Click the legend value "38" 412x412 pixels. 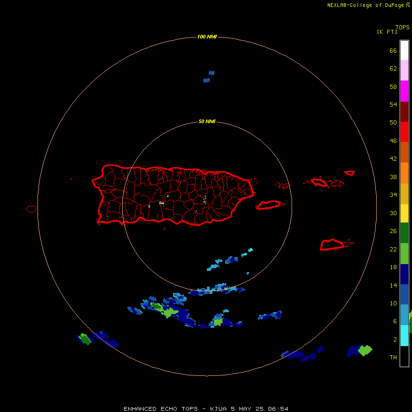pos(393,177)
